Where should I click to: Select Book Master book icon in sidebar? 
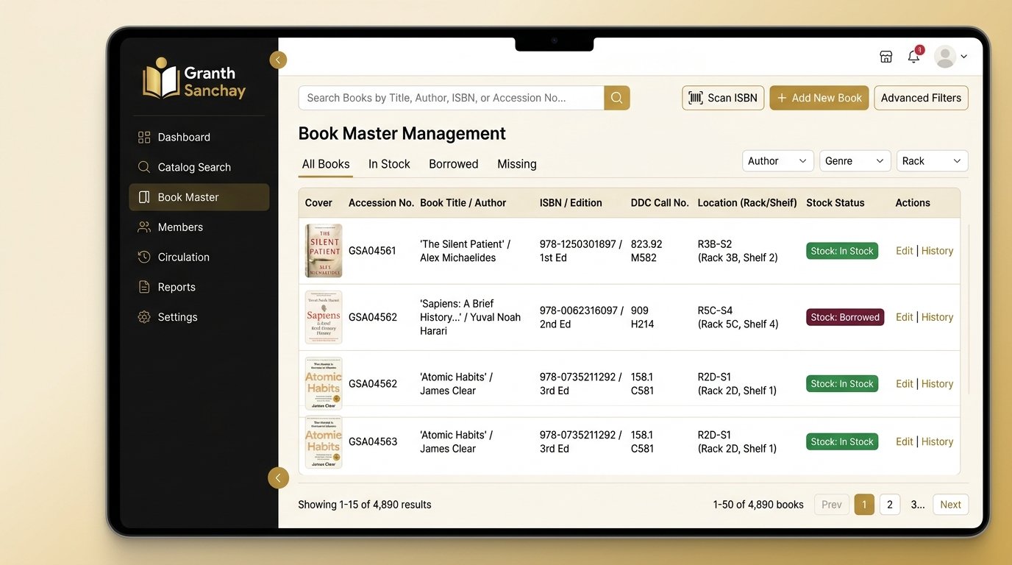144,197
